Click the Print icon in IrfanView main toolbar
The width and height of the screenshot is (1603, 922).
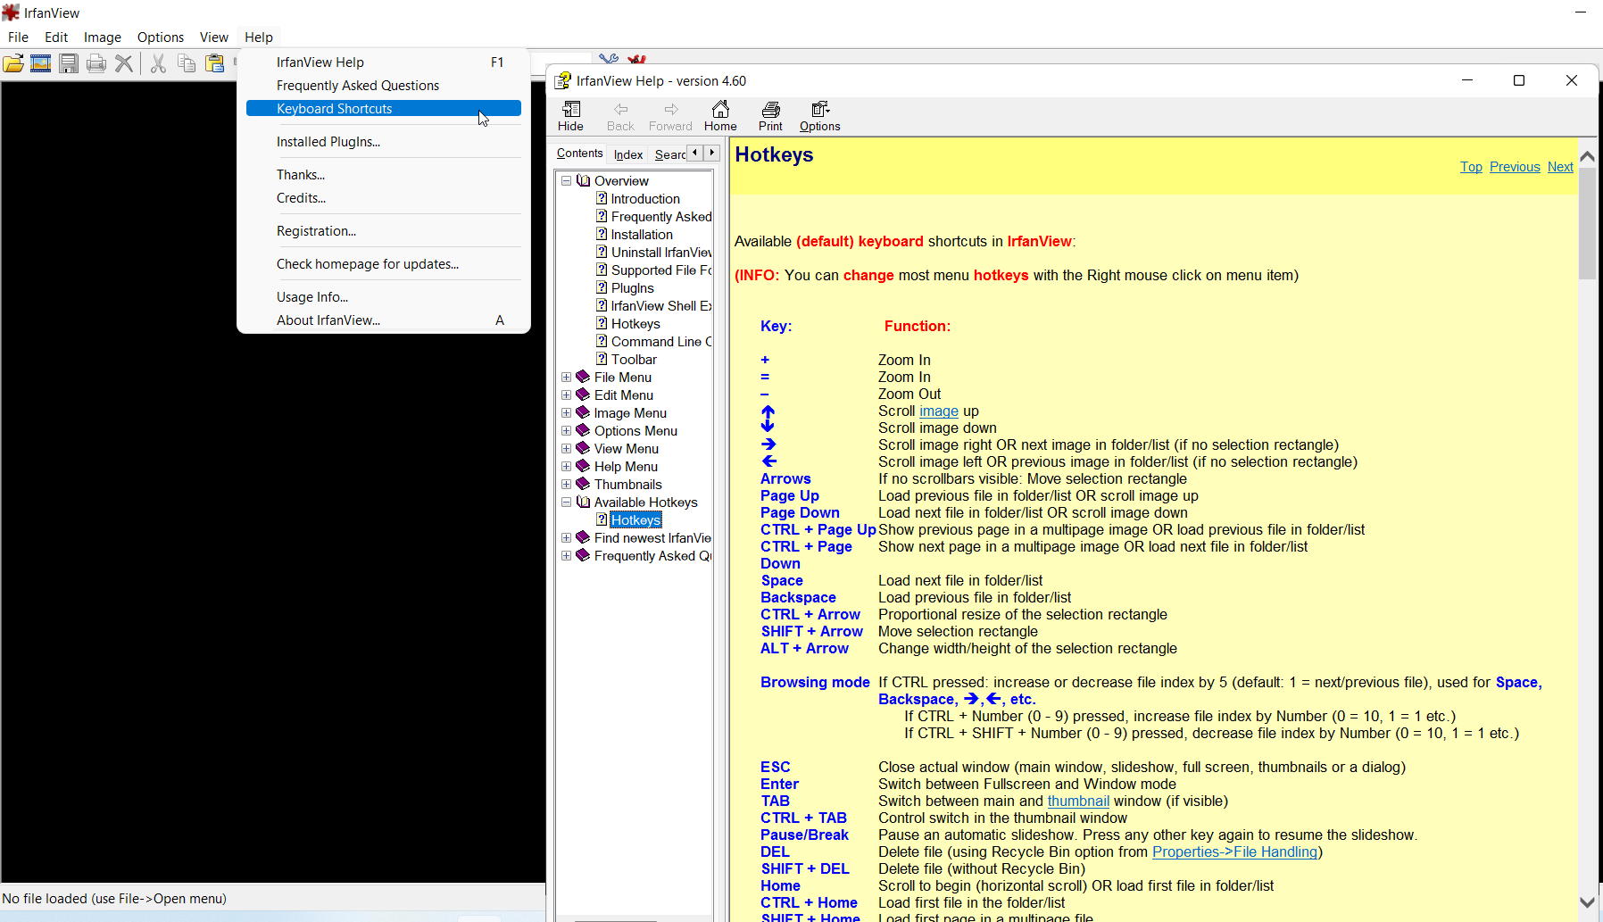pos(96,63)
